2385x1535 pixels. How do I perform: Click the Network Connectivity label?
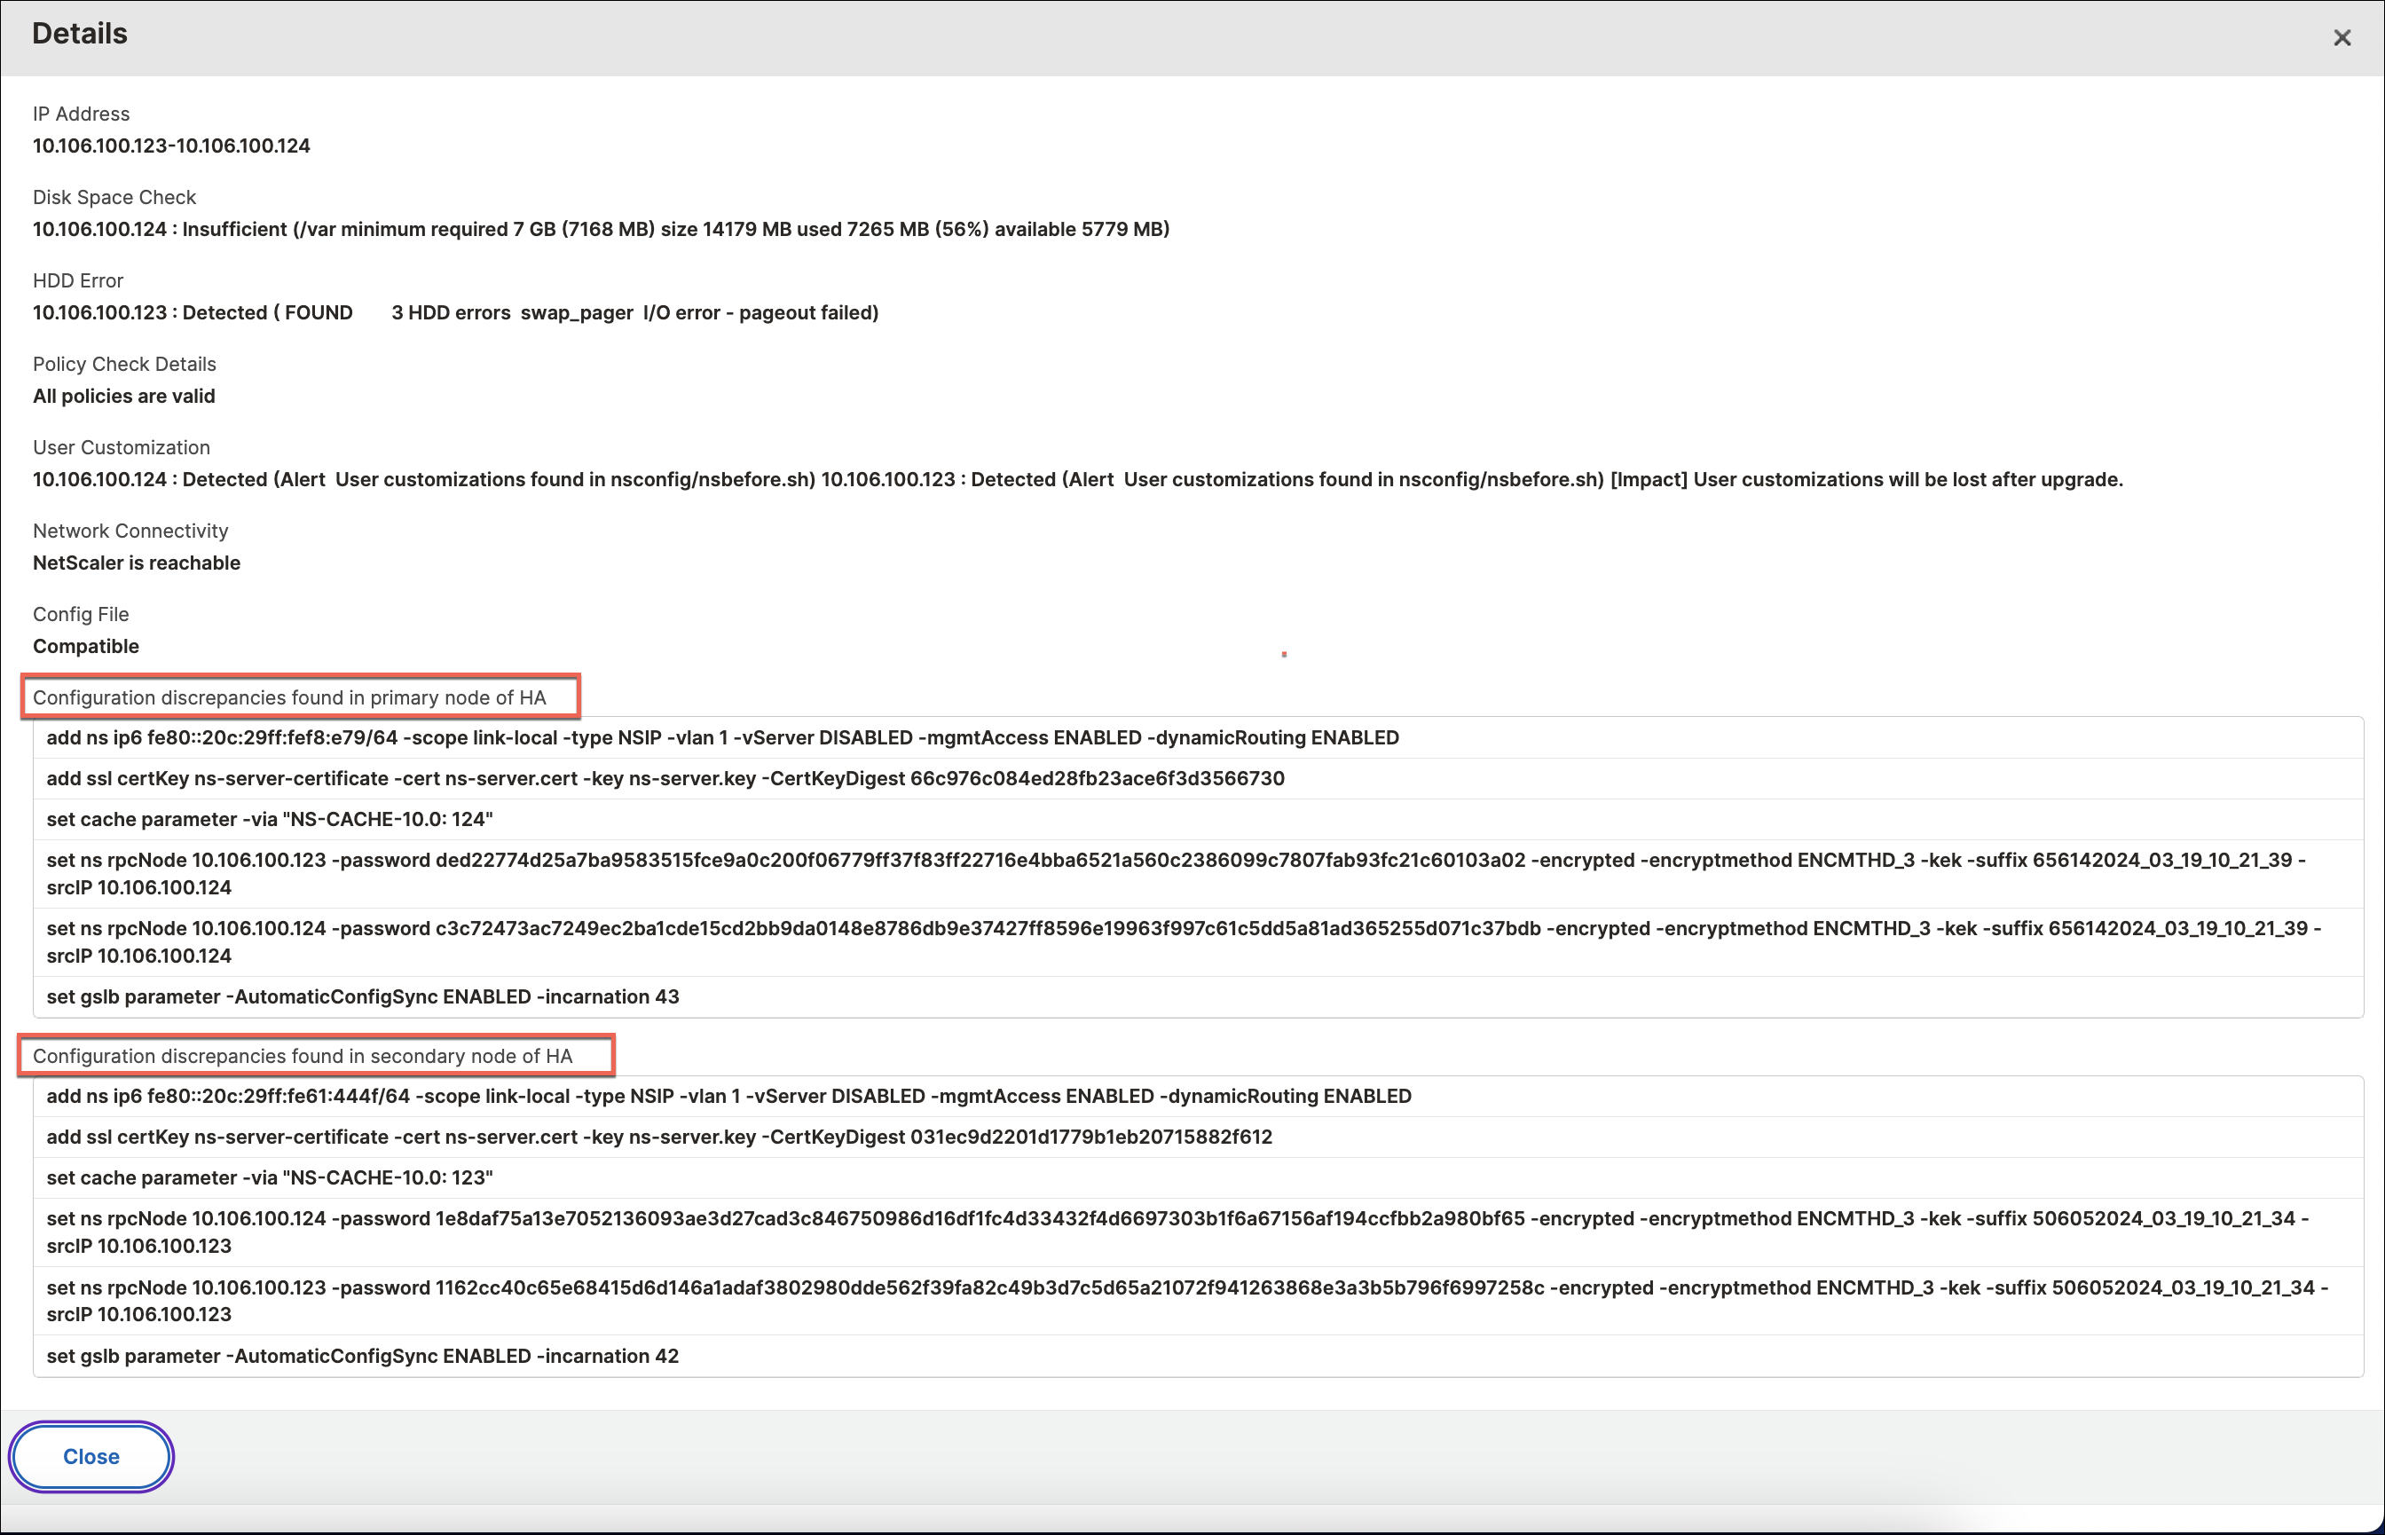point(130,531)
